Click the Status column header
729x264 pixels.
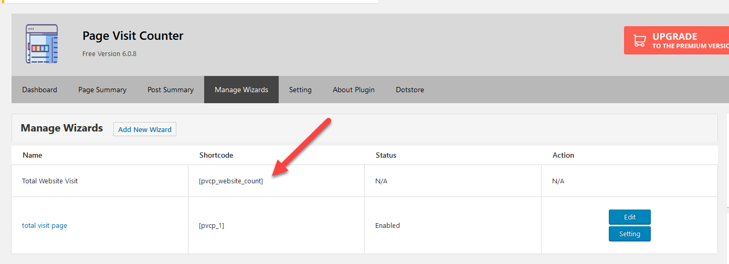coord(386,156)
